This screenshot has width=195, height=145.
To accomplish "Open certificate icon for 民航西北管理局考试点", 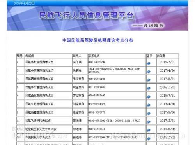I will tap(148, 97).
